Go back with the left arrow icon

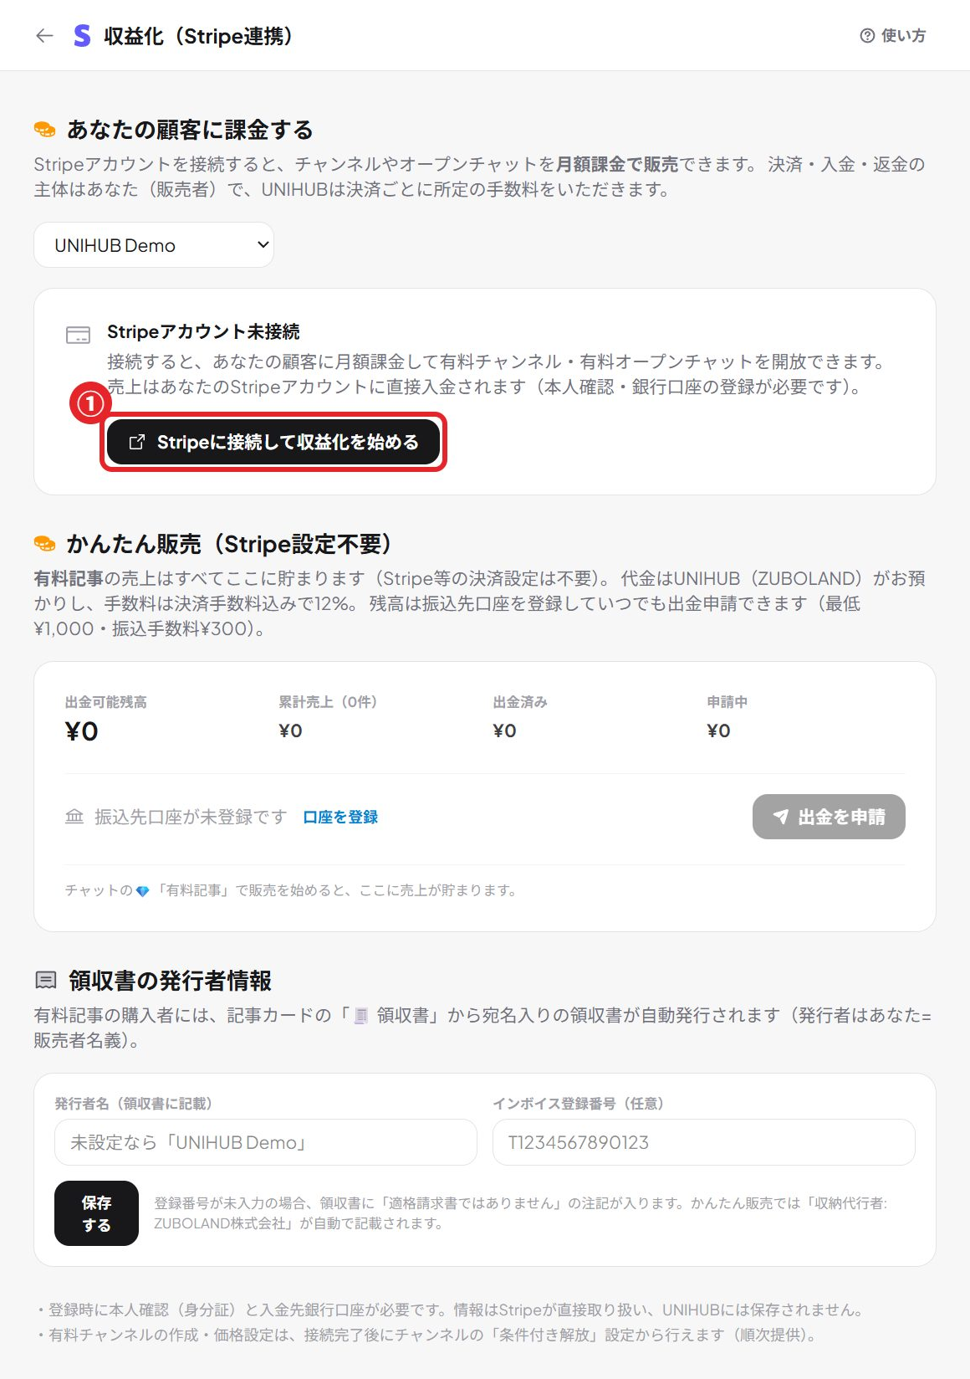click(x=44, y=35)
